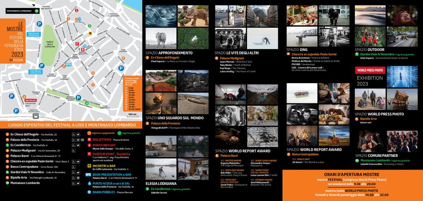Click the yellow IB marker on the map
423x201 pixels.
coord(90,33)
